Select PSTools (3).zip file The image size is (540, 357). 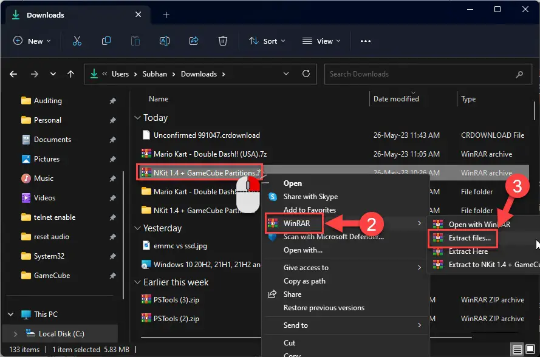coord(176,300)
